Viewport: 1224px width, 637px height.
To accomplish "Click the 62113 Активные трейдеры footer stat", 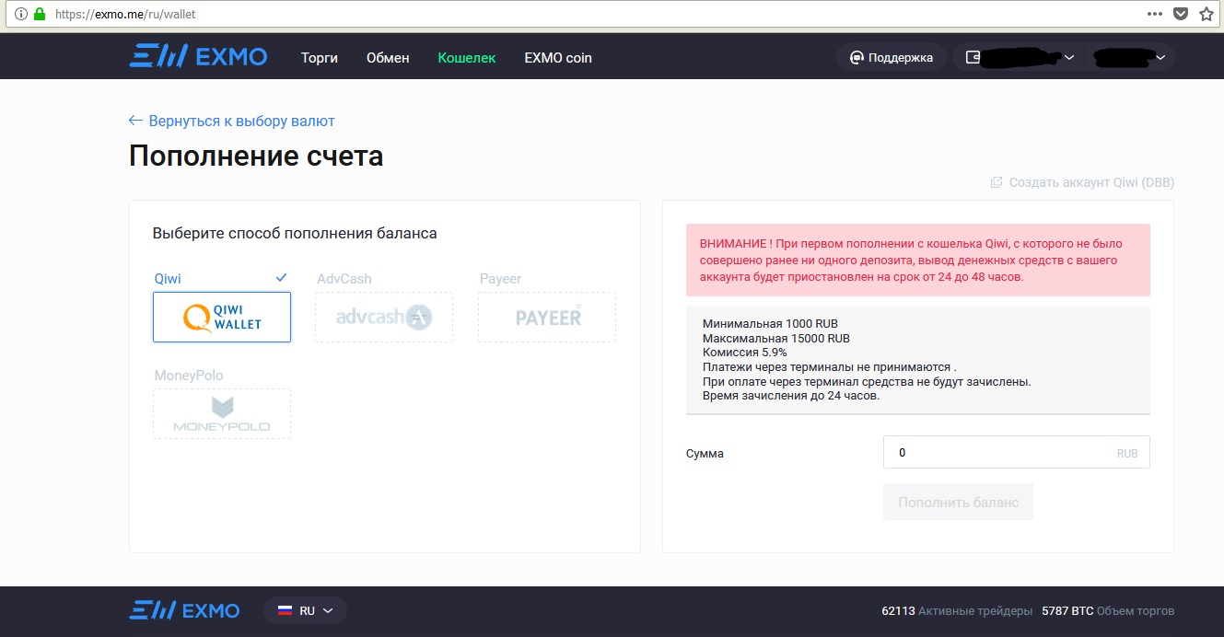I will pos(957,611).
